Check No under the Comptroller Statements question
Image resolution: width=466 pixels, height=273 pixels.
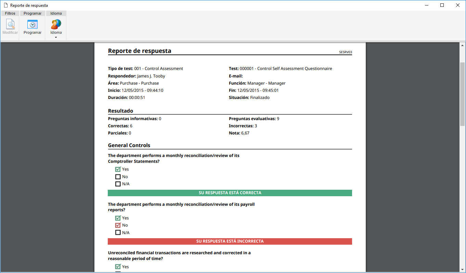(118, 177)
